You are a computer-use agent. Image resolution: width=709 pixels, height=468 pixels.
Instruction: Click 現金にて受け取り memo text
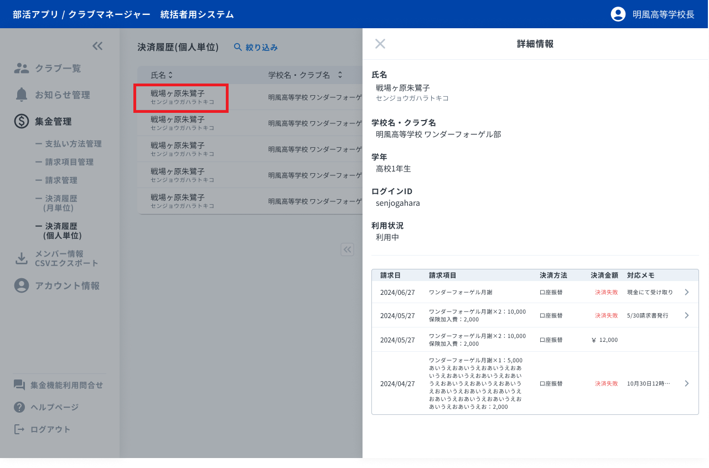650,292
